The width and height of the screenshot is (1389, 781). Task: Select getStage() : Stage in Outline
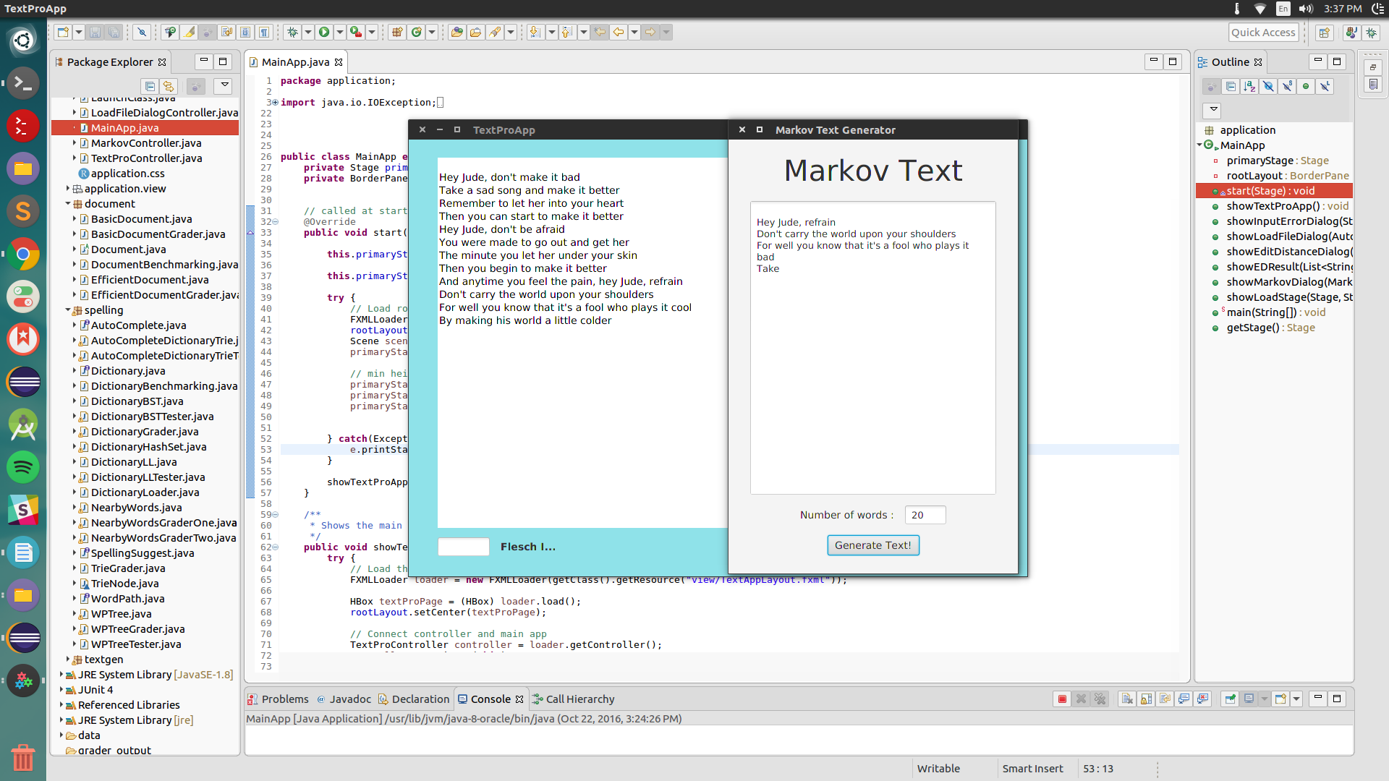tap(1270, 327)
